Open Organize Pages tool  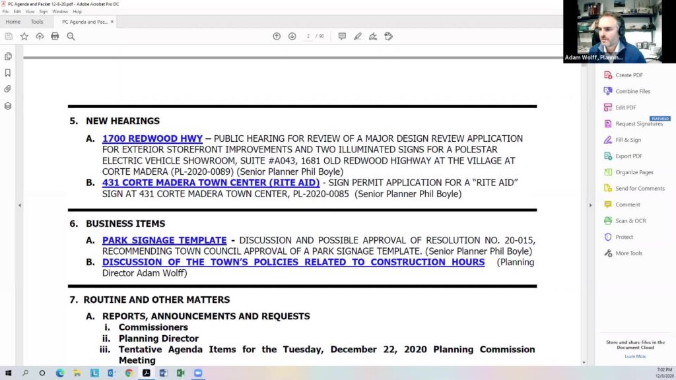628,172
